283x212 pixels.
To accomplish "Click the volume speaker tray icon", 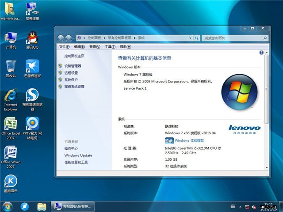I will tap(254, 207).
